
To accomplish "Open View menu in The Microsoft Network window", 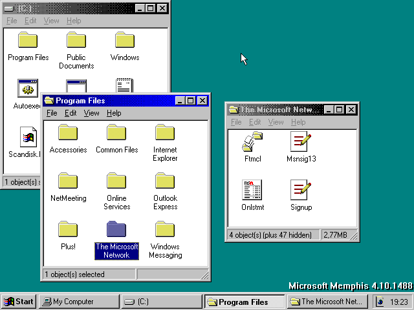I will [x=276, y=122].
